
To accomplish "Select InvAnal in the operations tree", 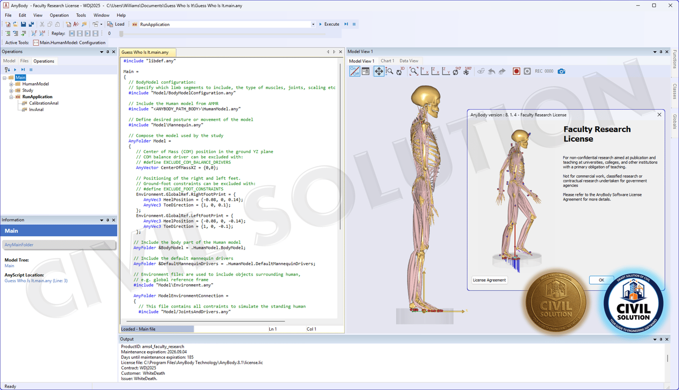I will pos(36,109).
